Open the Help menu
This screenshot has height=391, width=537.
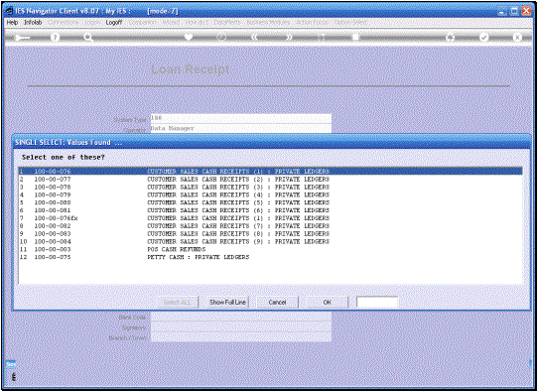point(12,22)
